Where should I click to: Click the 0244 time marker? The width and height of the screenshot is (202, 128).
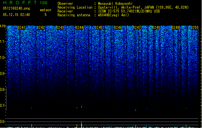tap(79, 28)
